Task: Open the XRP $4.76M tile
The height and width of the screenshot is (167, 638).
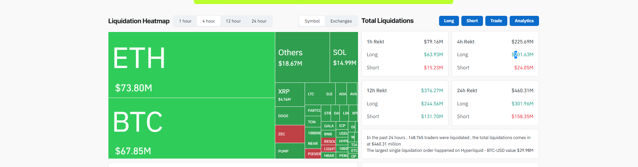Action: click(289, 95)
